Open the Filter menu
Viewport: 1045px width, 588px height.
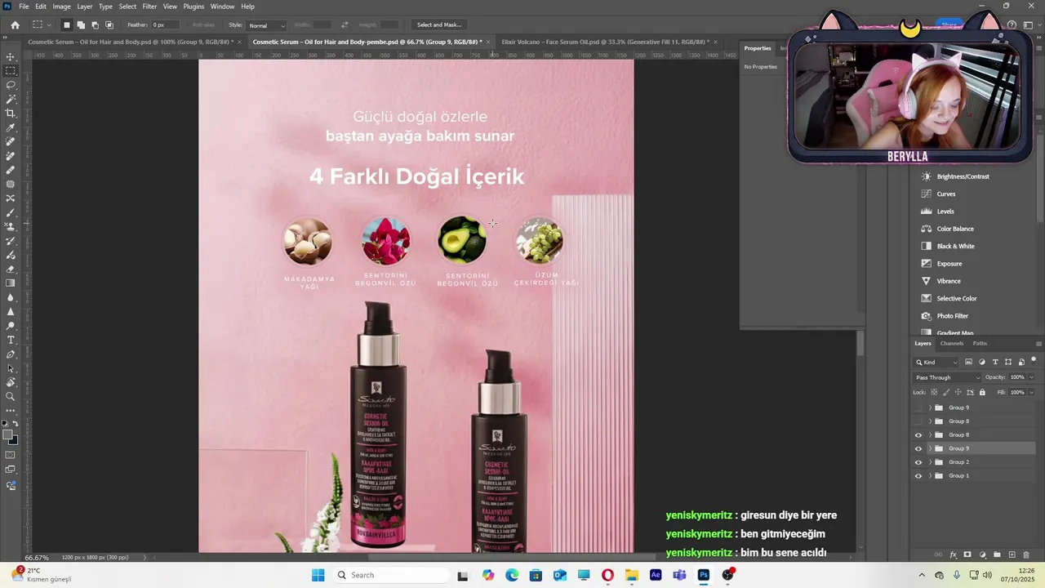149,7
